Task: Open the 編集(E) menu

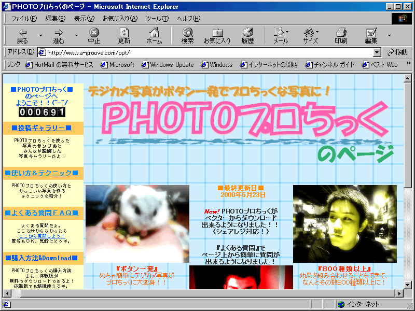Action: pos(56,19)
